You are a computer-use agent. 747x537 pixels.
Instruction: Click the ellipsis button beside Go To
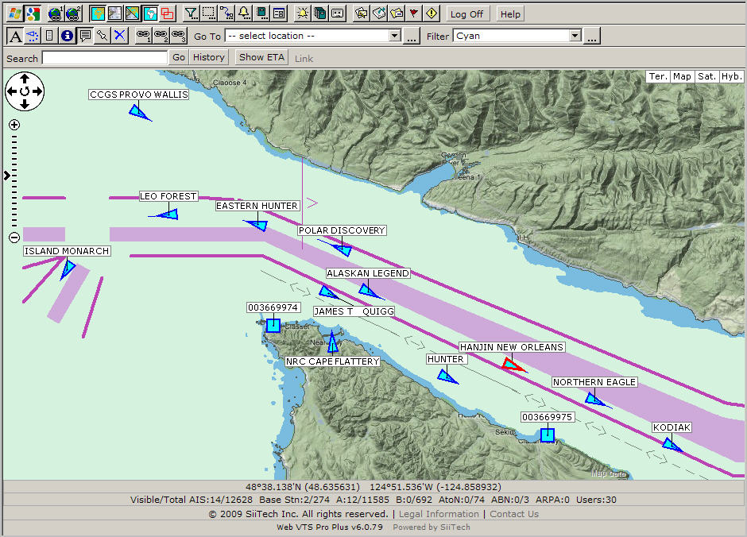point(412,37)
